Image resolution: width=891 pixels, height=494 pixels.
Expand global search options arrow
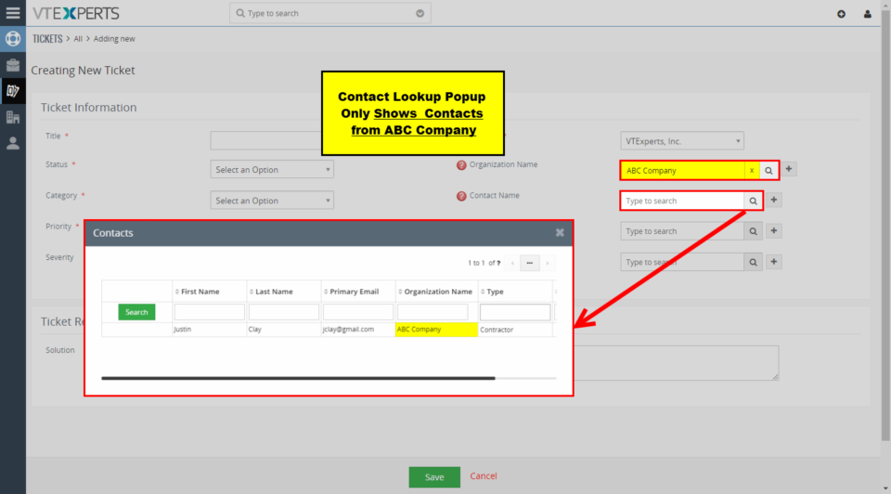coord(420,13)
